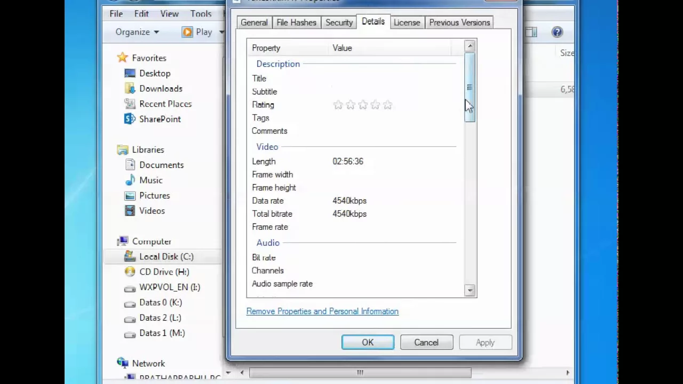Viewport: 683px width, 384px height.
Task: Click OK in Properties dialog
Action: click(x=368, y=342)
